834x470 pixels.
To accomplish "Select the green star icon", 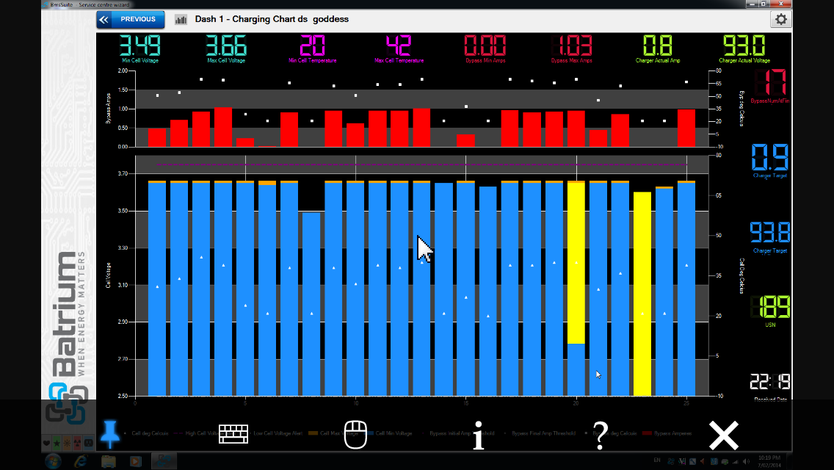I will [x=57, y=443].
